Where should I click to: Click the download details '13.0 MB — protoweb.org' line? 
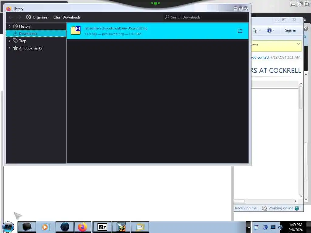pos(113,34)
